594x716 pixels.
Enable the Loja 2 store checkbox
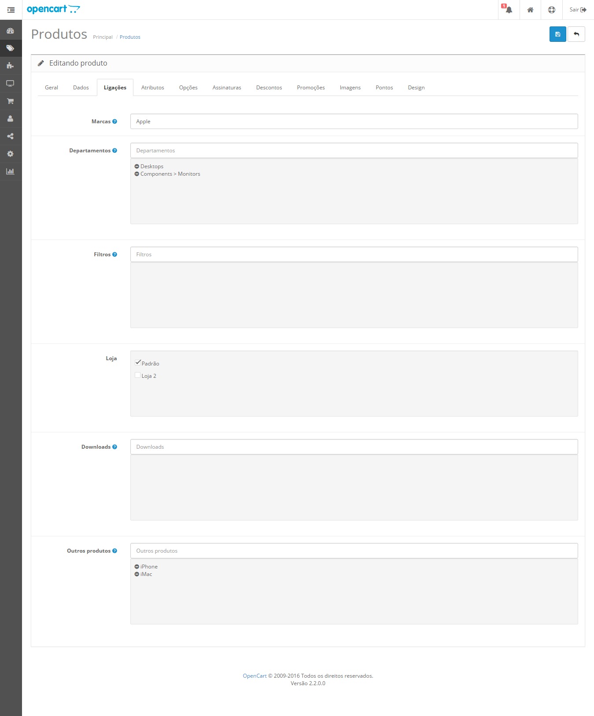[x=138, y=375]
